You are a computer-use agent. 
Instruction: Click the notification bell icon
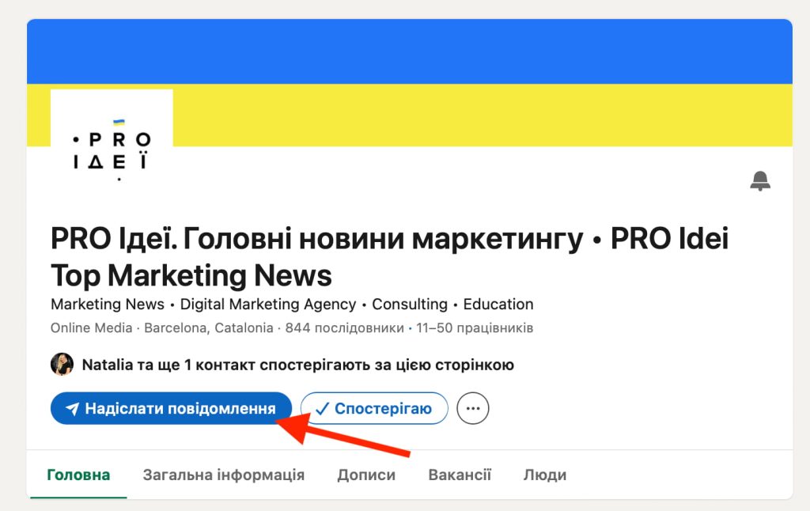click(760, 181)
